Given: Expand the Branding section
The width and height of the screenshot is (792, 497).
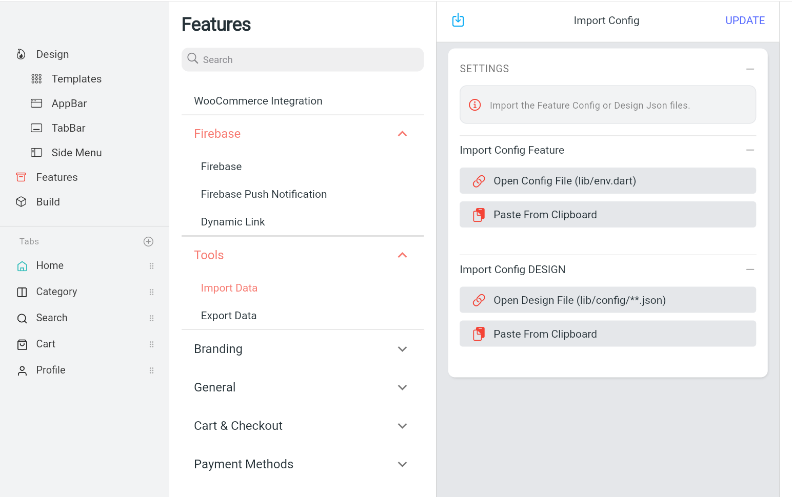Looking at the screenshot, I should (403, 349).
